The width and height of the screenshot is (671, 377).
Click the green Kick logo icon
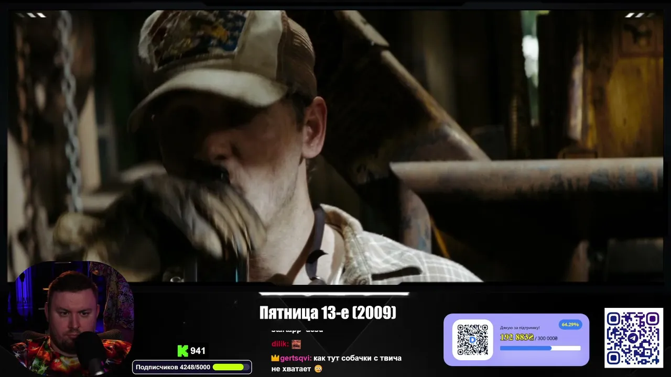coord(182,351)
